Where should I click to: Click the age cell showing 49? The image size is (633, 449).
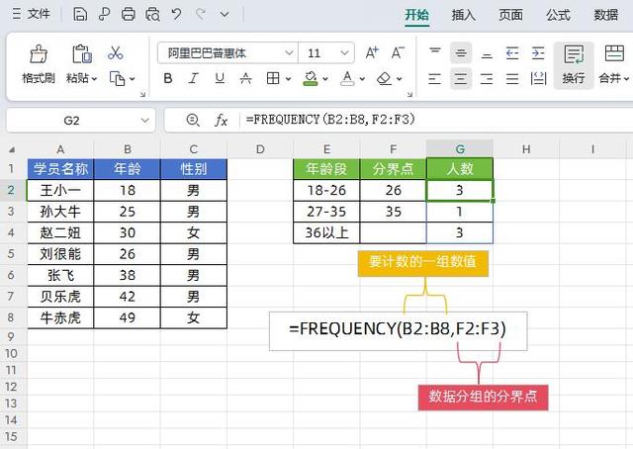(128, 317)
